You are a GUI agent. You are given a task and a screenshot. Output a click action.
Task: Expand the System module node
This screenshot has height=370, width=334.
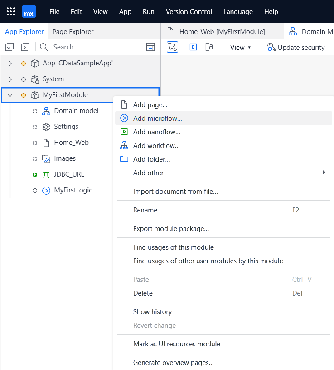[x=10, y=79]
